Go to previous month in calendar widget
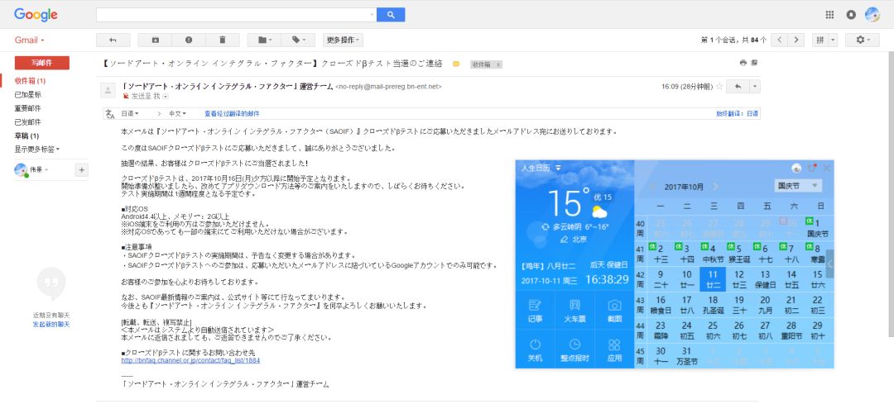The image size is (894, 404). click(x=653, y=186)
